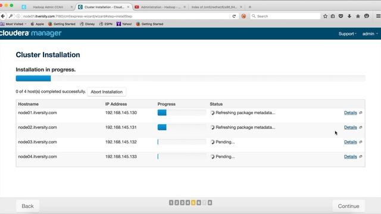Screen dimensions: 381x214
Task: Click node01 Refreshing package metadata status
Action: [245, 112]
